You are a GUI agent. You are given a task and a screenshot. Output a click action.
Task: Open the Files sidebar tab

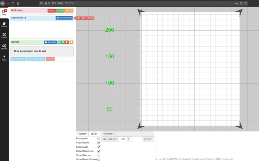coord(4,12)
